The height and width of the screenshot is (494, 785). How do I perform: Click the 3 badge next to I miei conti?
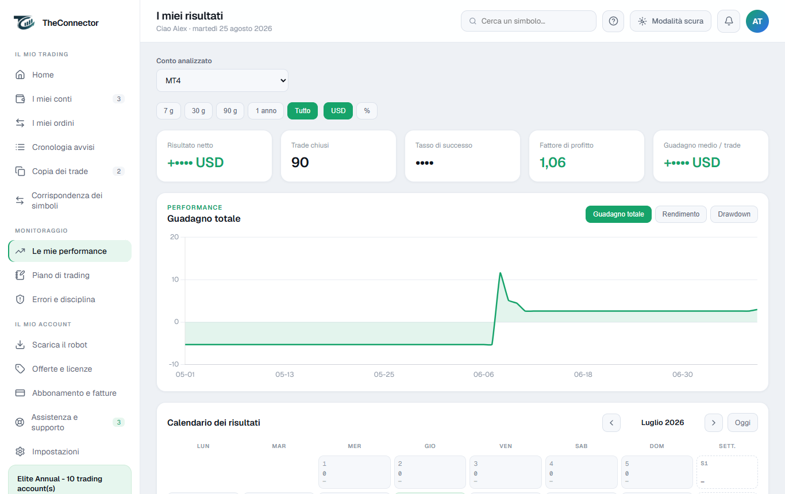(x=118, y=99)
